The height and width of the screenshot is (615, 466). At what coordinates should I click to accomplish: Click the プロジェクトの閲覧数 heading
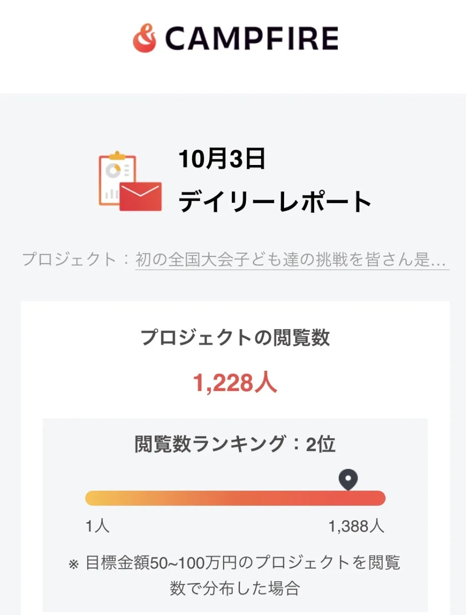click(235, 337)
